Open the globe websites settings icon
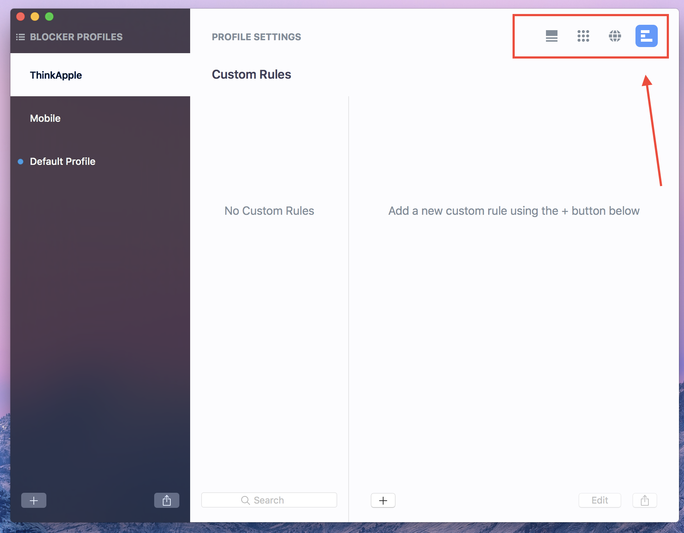 (615, 36)
